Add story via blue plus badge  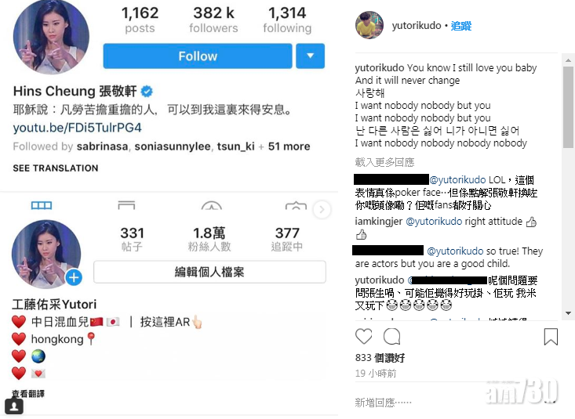[74, 277]
